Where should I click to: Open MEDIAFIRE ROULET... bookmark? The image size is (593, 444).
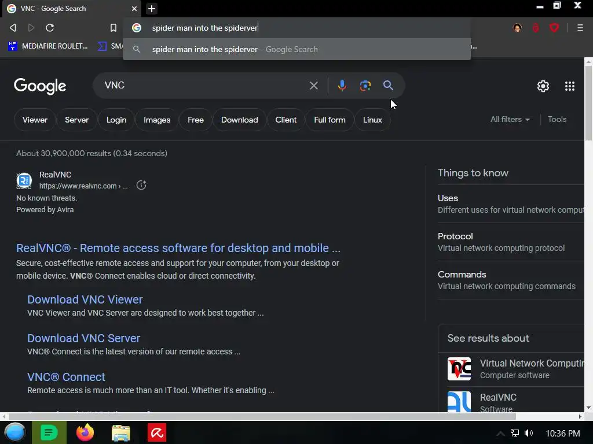point(47,46)
